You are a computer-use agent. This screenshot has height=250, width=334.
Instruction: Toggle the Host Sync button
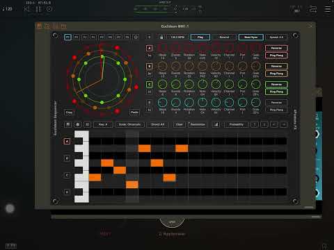click(x=251, y=37)
